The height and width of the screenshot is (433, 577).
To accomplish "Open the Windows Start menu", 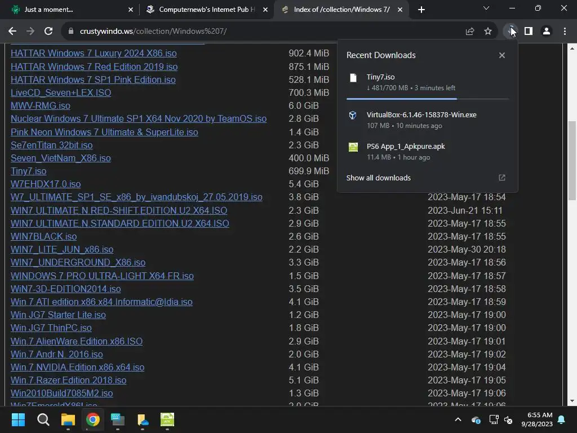I will (x=18, y=419).
